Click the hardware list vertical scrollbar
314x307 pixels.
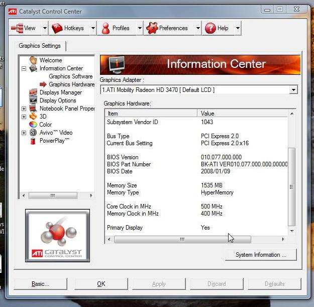point(291,186)
